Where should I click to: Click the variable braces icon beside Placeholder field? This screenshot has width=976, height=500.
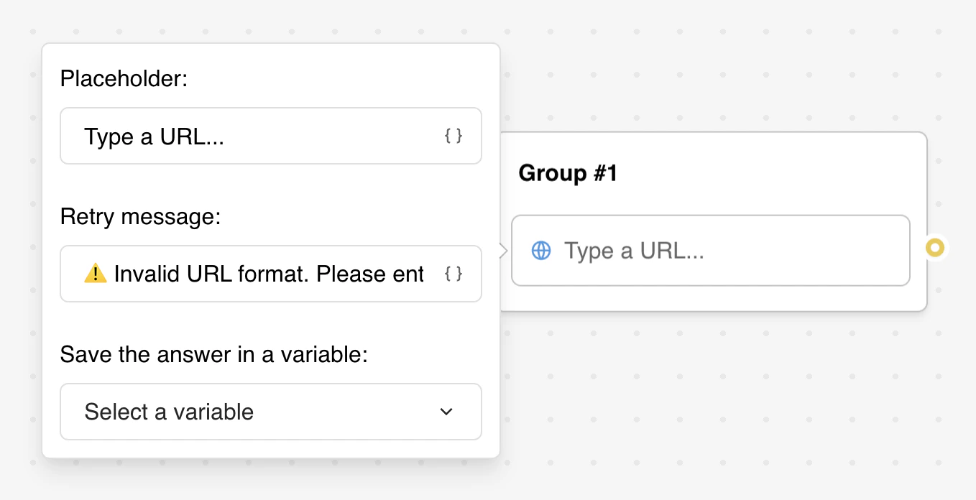coord(454,136)
